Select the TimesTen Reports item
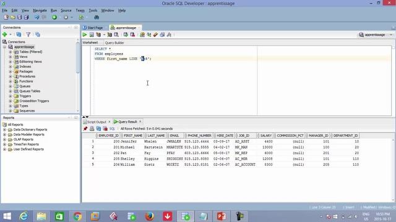The image size is (396, 222). point(26,144)
